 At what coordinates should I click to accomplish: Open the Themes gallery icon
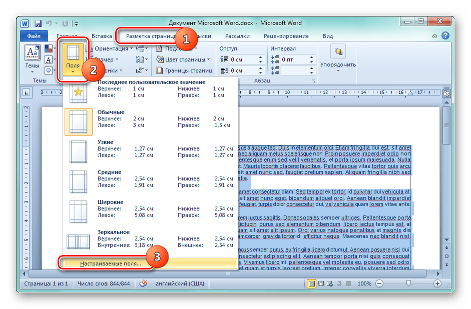[x=32, y=53]
